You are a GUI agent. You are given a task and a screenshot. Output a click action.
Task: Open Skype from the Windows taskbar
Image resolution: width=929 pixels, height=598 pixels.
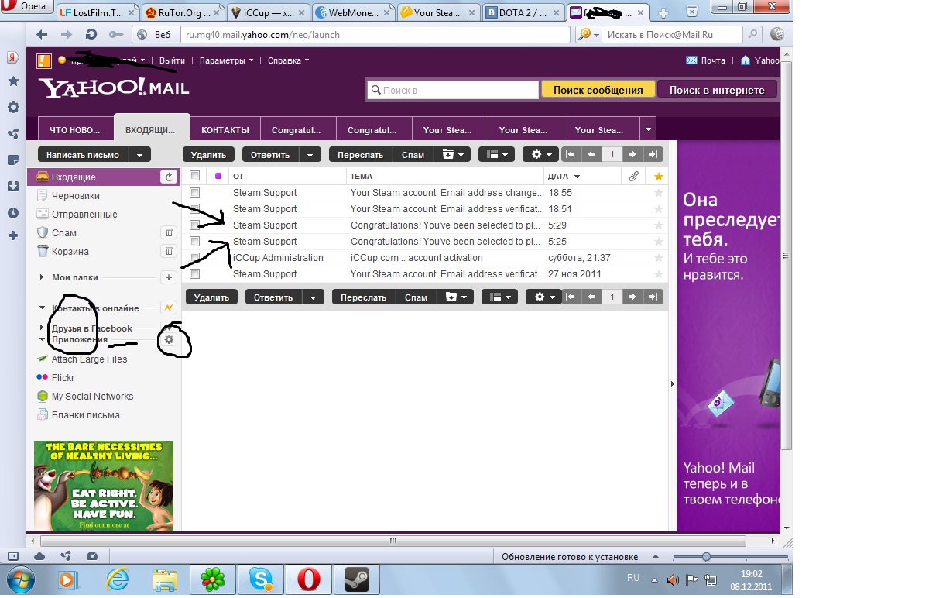coord(261,579)
